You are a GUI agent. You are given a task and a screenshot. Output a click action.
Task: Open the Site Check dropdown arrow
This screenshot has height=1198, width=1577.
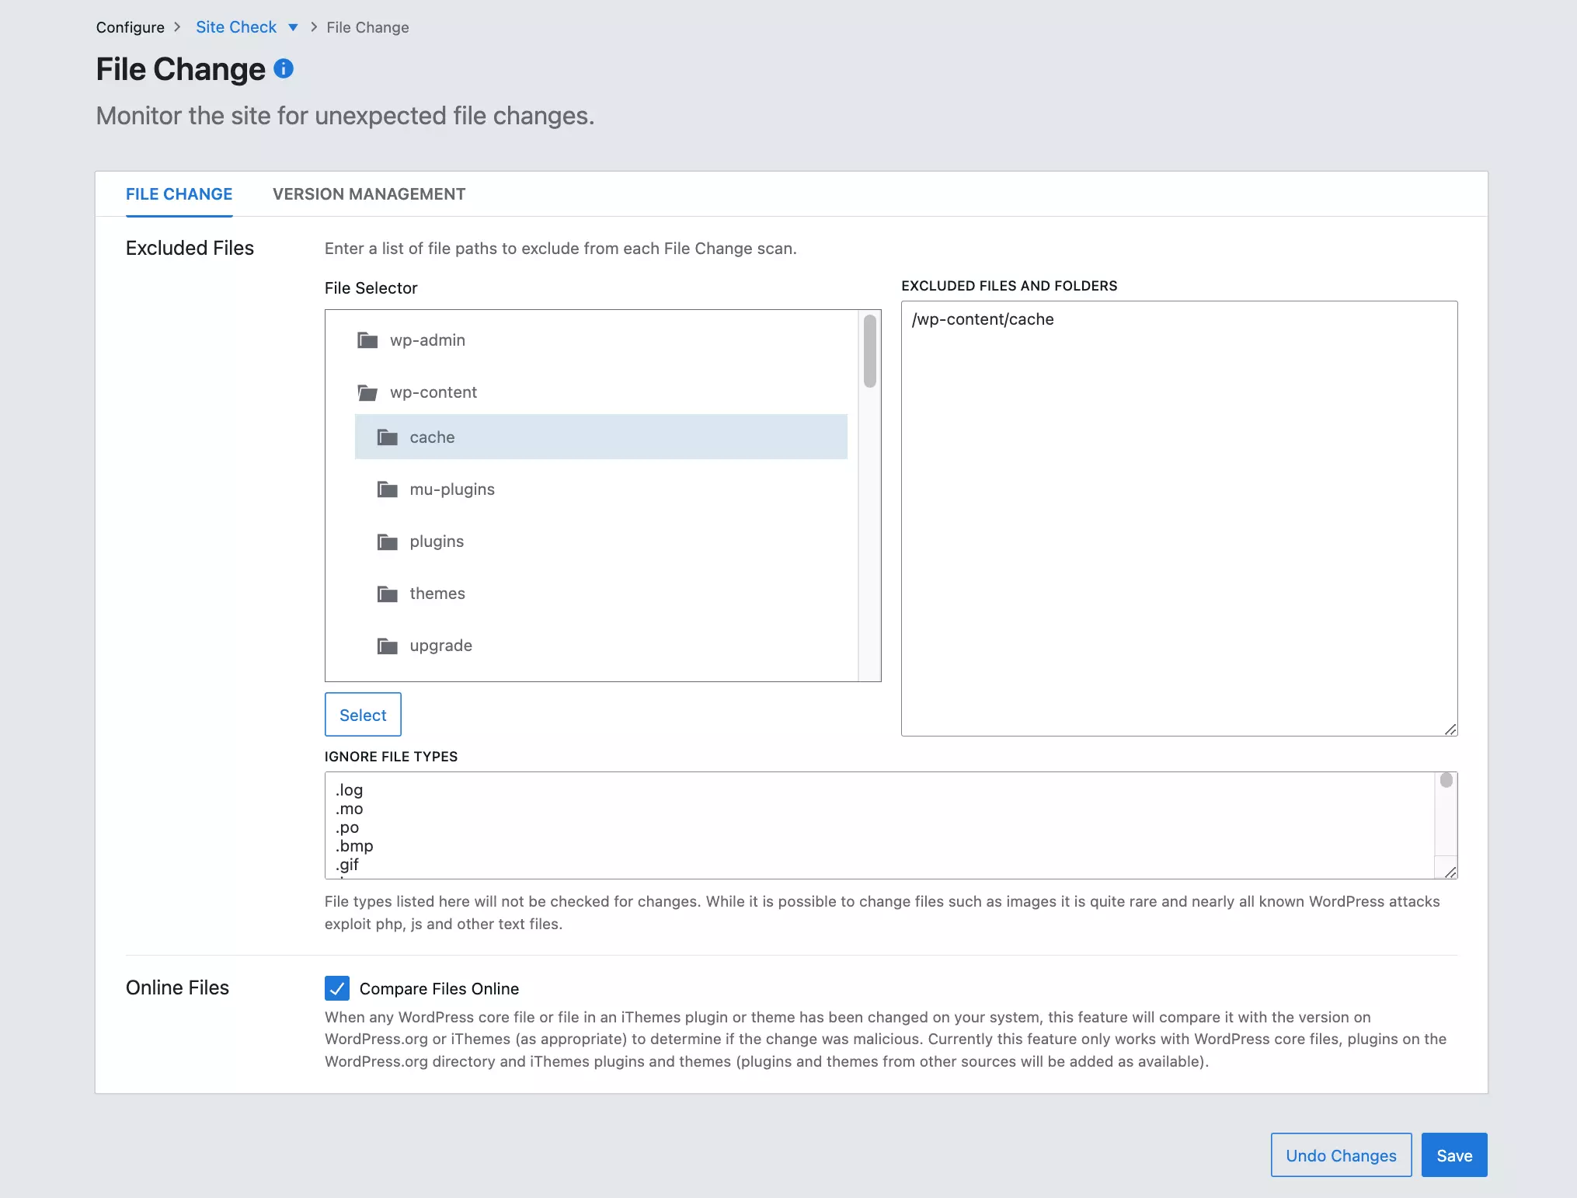293,27
